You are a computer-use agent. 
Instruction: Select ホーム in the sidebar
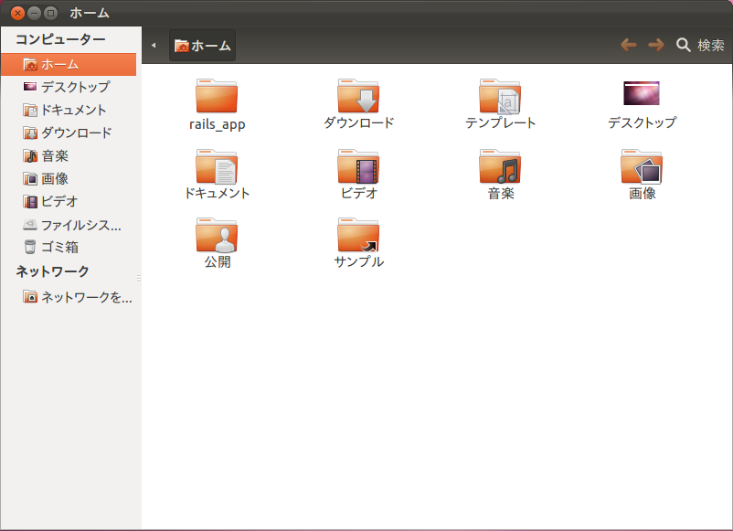pos(69,64)
